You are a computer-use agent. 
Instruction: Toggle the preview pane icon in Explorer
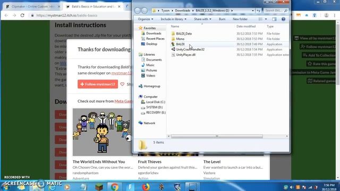[274, 19]
